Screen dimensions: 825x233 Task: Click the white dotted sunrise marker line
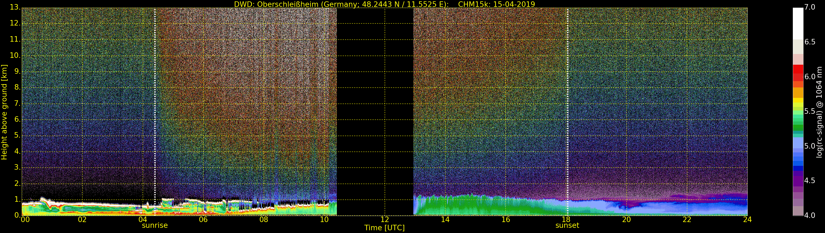tap(155, 112)
